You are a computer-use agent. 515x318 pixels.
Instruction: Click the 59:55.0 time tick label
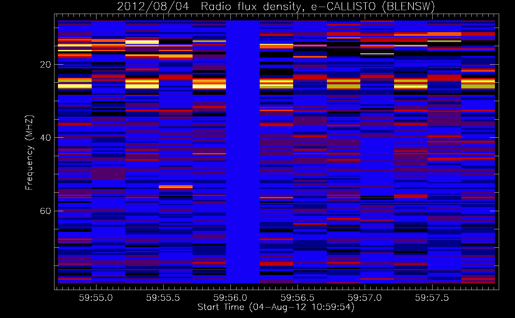(96, 298)
